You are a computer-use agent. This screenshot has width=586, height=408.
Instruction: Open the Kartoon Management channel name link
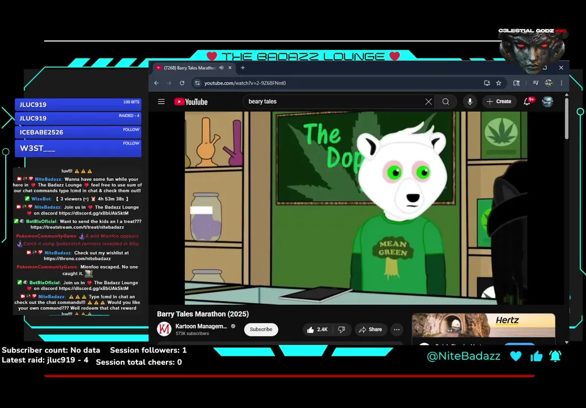[201, 326]
